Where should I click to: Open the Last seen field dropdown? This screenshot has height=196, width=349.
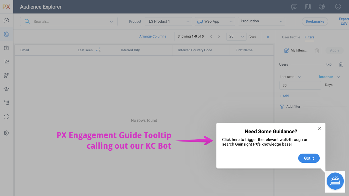click(290, 77)
